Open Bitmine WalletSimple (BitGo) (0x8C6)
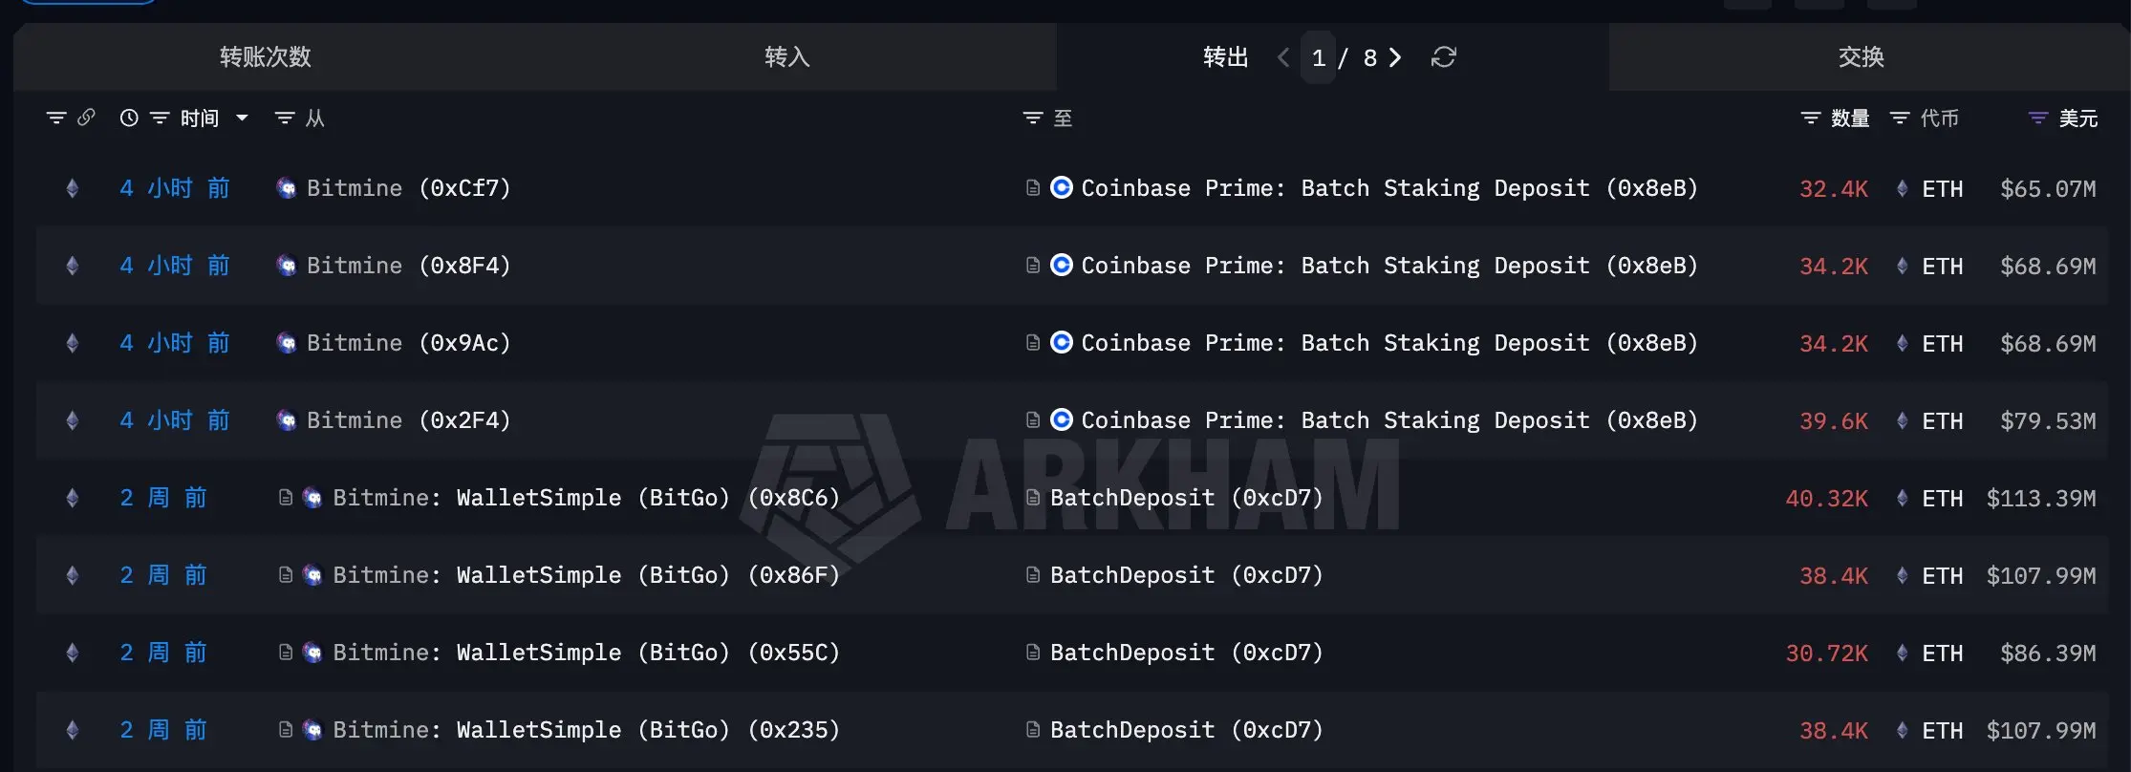The width and height of the screenshot is (2131, 772). coord(586,498)
